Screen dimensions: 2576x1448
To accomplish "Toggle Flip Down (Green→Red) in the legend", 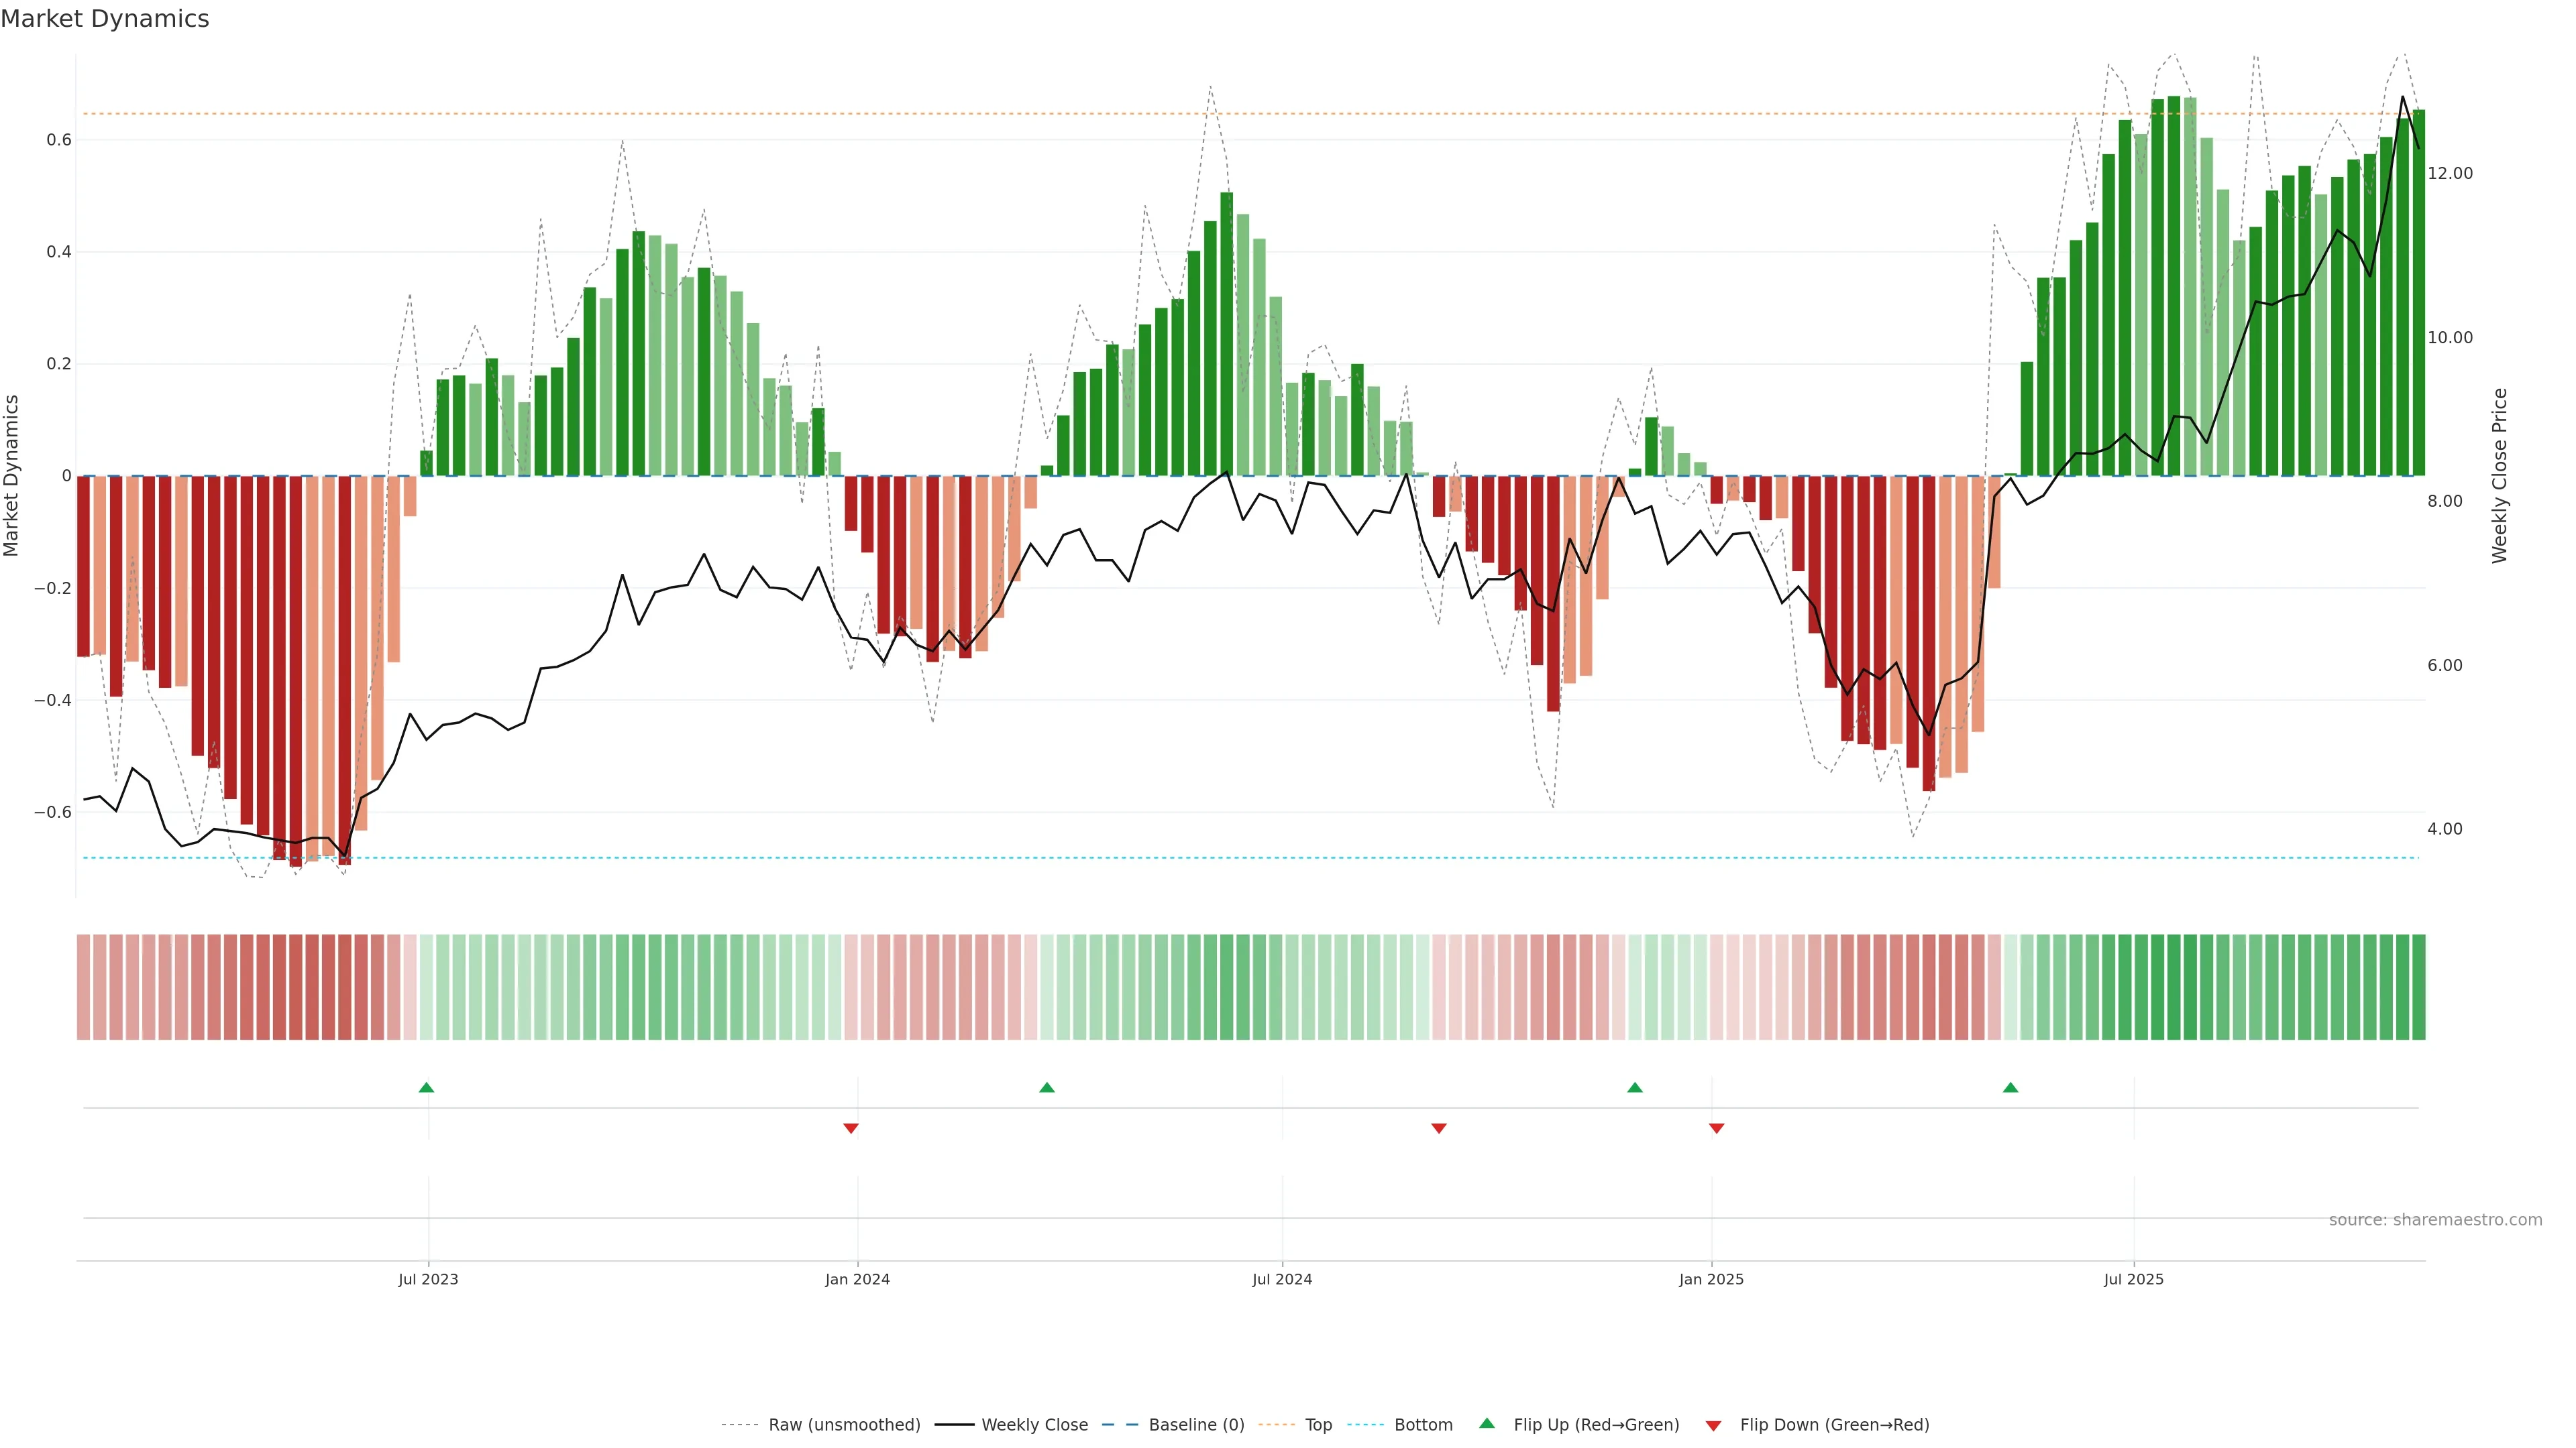I will tap(1834, 1425).
